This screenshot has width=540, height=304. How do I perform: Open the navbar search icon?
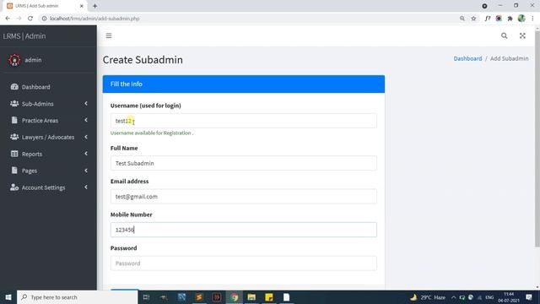[505, 35]
